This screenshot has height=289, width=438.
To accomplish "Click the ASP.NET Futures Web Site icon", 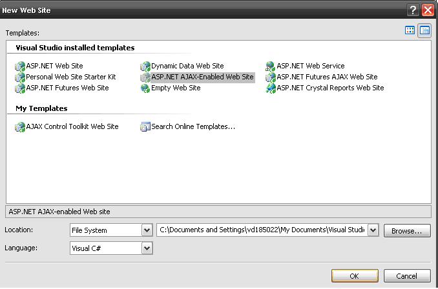I will 20,88.
